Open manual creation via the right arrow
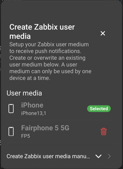Screen dimensions: 123x169 point(109,156)
